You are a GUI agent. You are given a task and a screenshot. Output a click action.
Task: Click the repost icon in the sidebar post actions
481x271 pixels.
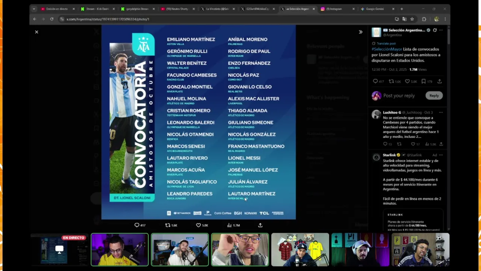(x=391, y=81)
